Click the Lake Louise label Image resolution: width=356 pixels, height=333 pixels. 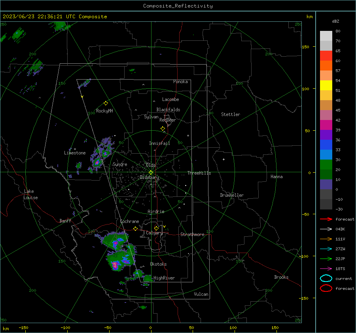(x=30, y=194)
